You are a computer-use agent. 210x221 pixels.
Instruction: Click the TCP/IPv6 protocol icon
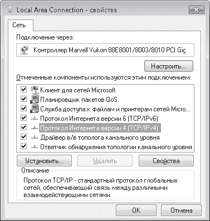click(35, 119)
